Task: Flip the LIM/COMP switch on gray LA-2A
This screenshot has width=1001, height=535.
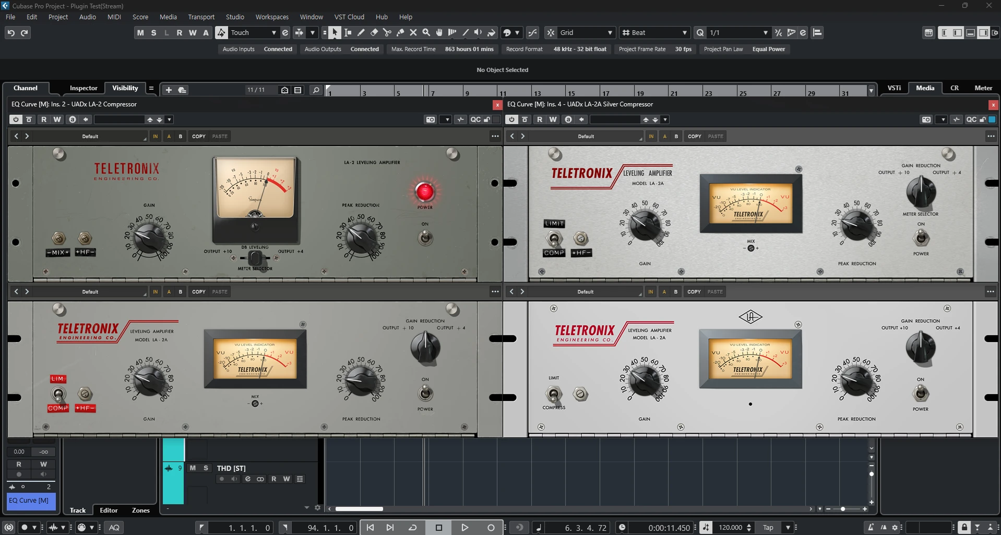Action: point(58,394)
